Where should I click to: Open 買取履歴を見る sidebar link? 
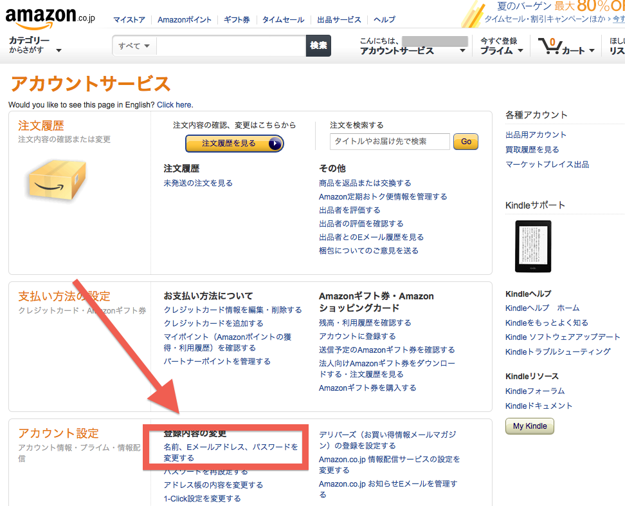pos(532,149)
